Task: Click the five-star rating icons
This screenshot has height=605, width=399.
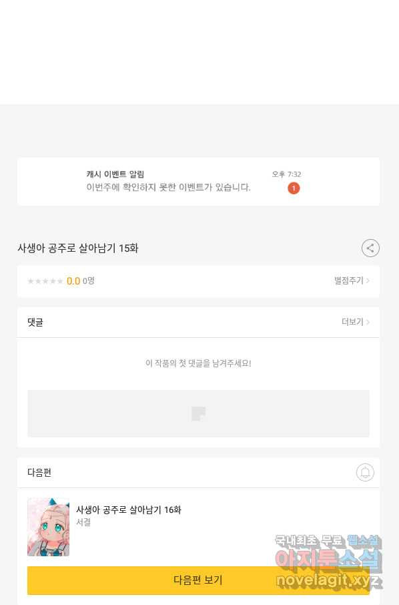Action: [x=45, y=281]
